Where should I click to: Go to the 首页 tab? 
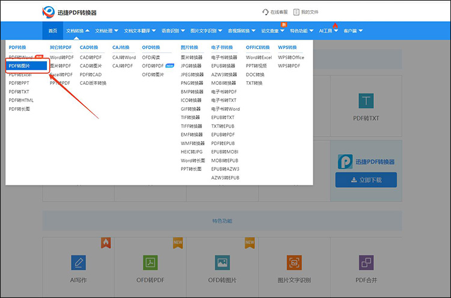53,31
